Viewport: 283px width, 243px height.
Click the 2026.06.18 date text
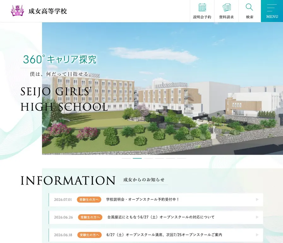click(x=63, y=235)
